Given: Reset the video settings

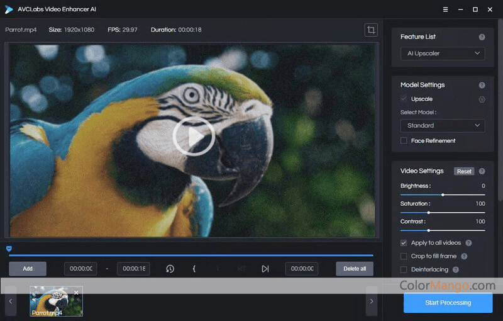Looking at the screenshot, I should (464, 171).
